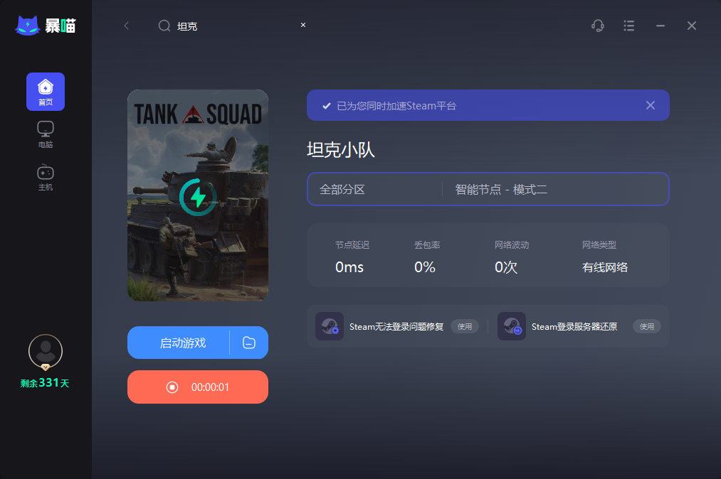
Task: Click the 坦克小队 game title
Action: coord(341,150)
